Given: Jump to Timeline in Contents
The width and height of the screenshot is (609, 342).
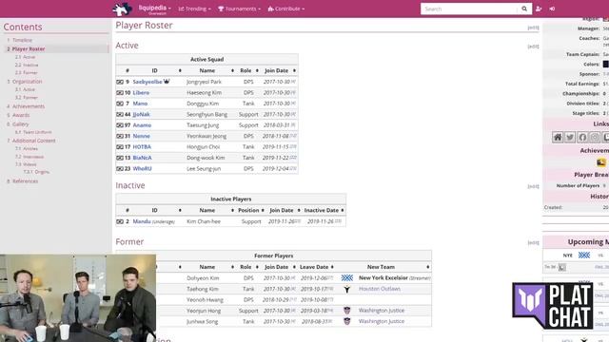Looking at the screenshot, I should [22, 40].
